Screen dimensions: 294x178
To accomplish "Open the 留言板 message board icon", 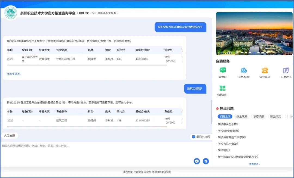I will 223,70.
